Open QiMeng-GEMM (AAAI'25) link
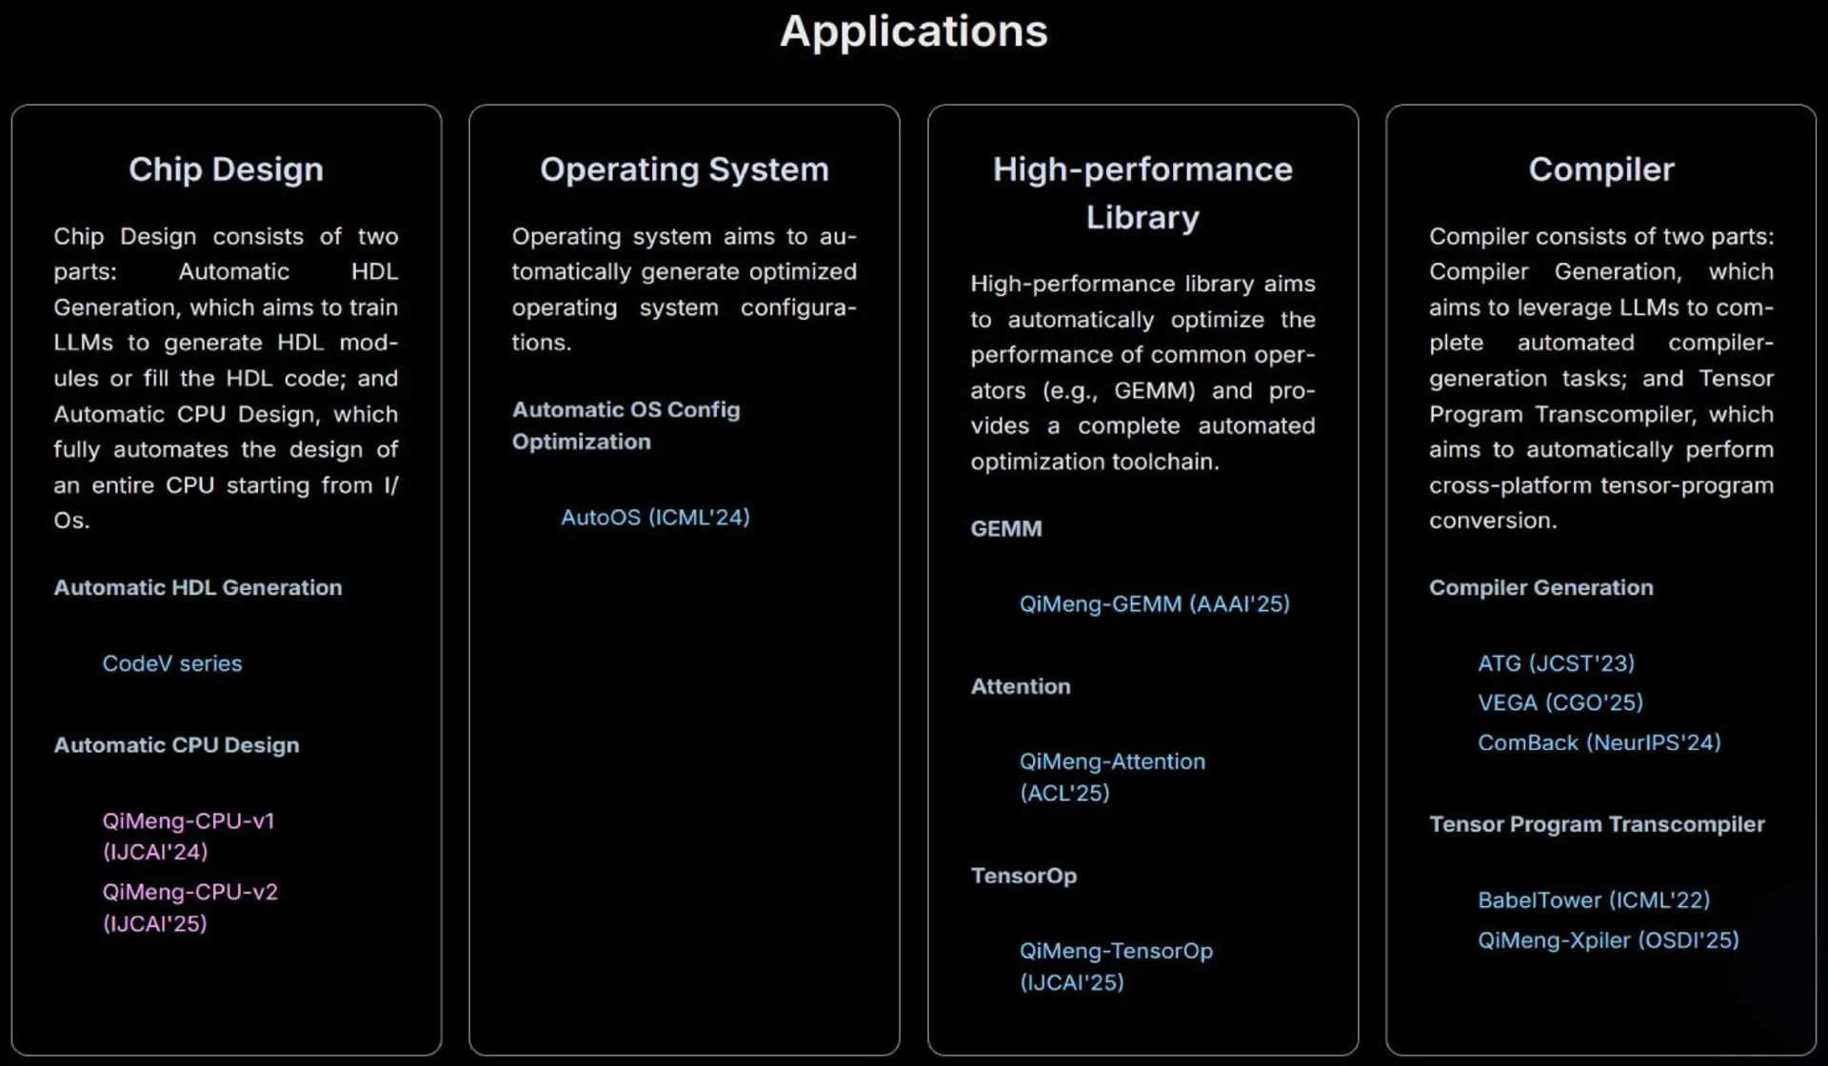The height and width of the screenshot is (1066, 1828). (x=1154, y=604)
